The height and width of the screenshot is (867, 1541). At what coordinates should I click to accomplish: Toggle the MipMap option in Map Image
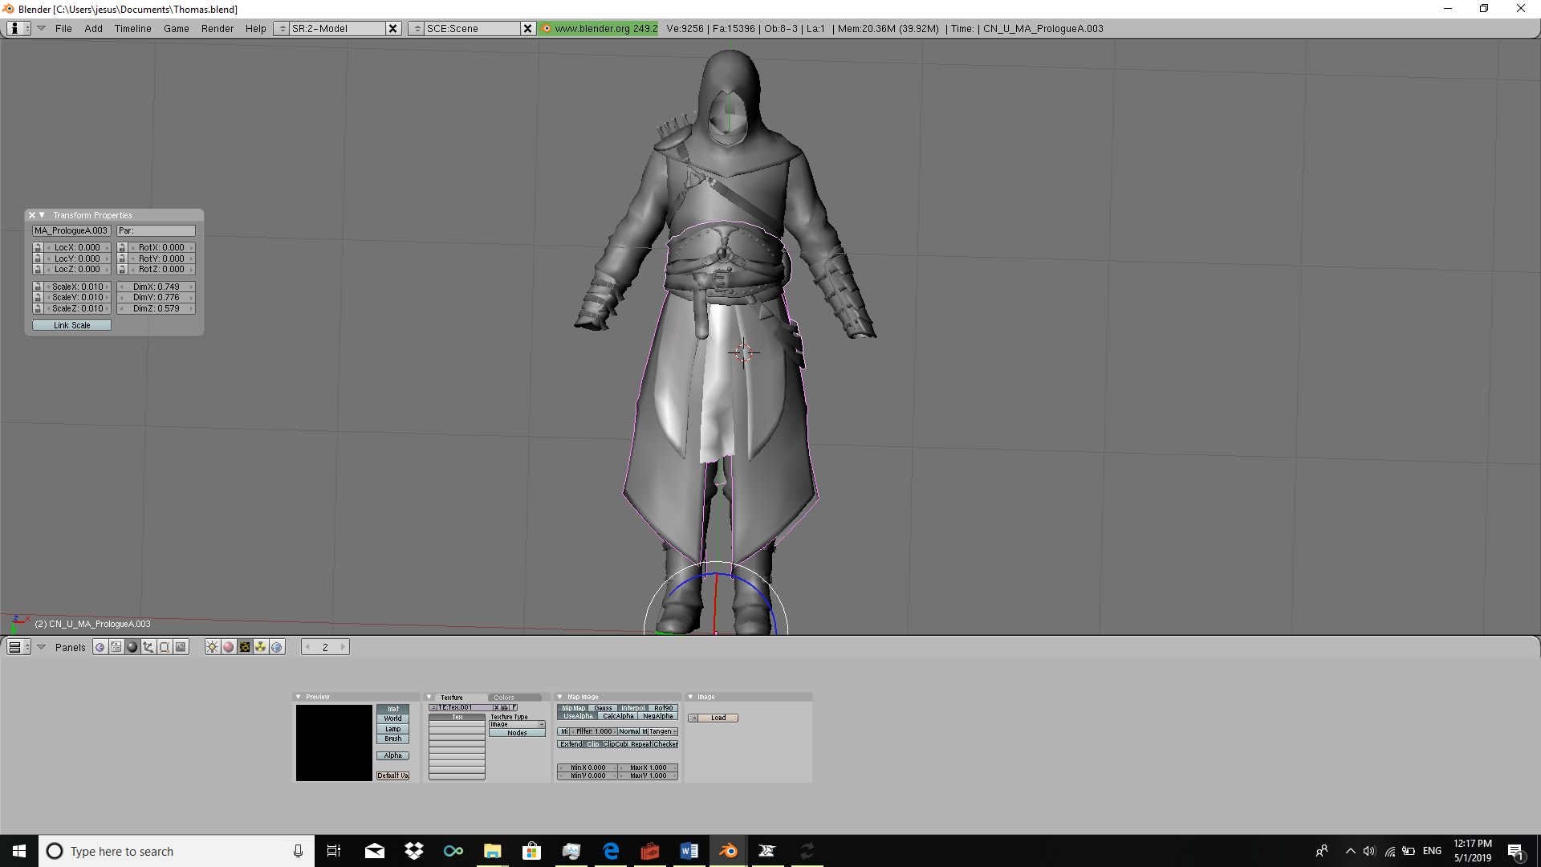click(573, 708)
